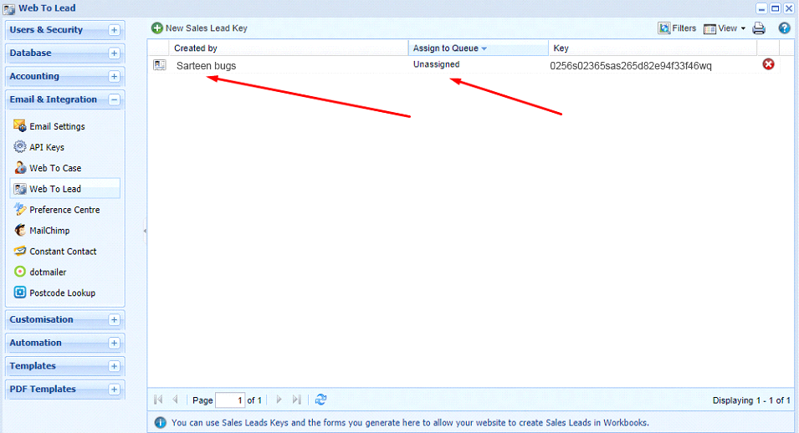Open the record icon beside Sarteen bugs
This screenshot has height=433, width=799.
pos(160,65)
